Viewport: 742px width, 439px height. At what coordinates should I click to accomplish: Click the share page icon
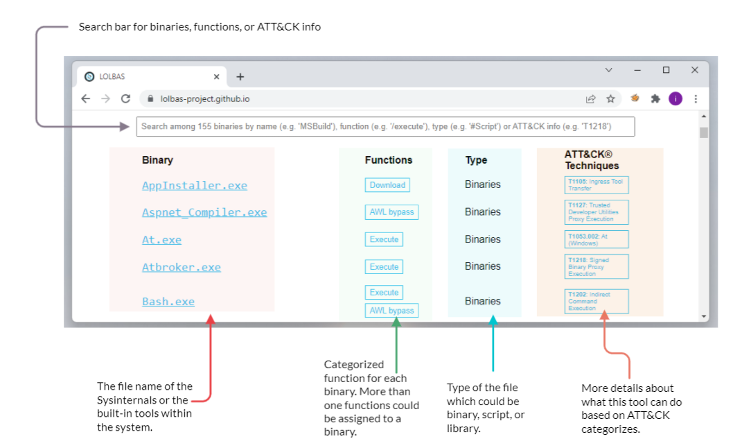[x=590, y=99]
